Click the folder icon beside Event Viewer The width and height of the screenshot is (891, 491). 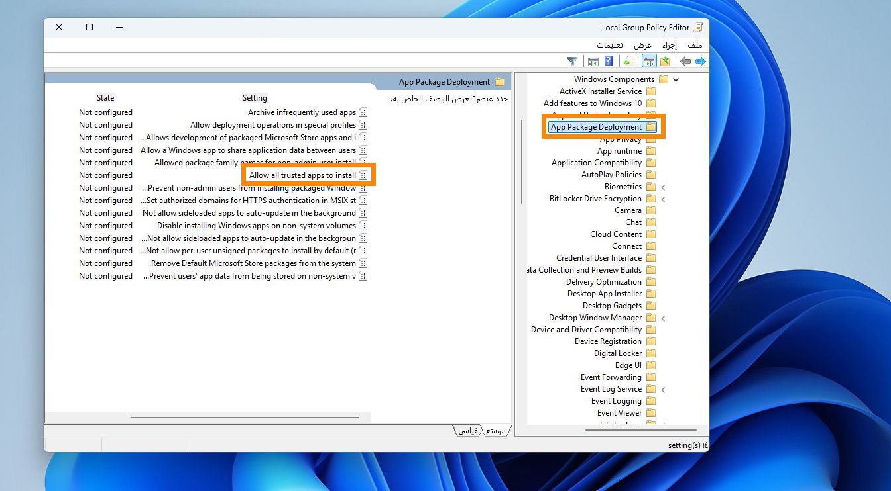[x=651, y=413]
